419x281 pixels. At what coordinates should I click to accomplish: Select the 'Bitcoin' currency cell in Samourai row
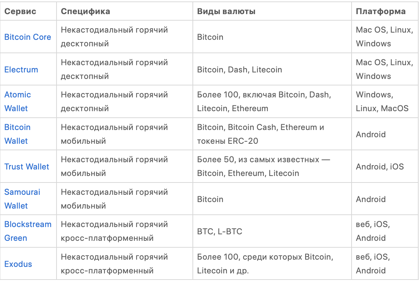210,199
